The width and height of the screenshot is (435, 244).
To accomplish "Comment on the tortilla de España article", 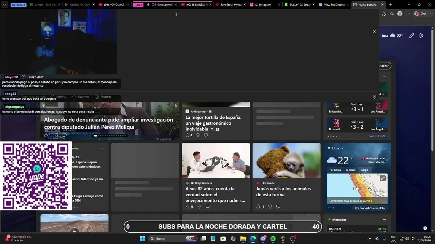I will pos(206,135).
